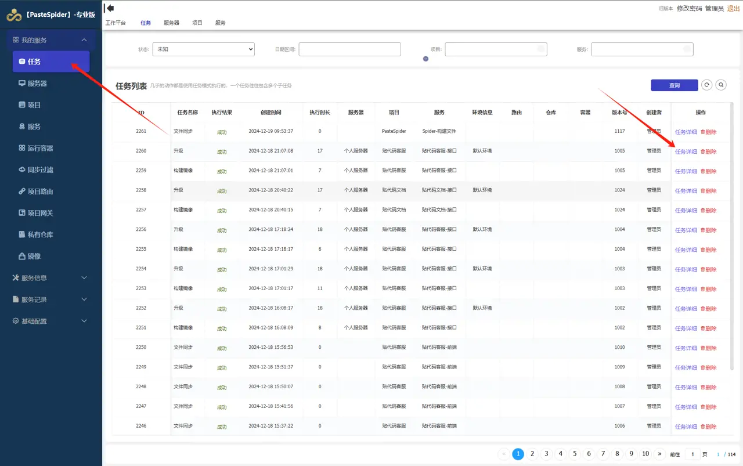Click the 创建时间 column header

271,113
